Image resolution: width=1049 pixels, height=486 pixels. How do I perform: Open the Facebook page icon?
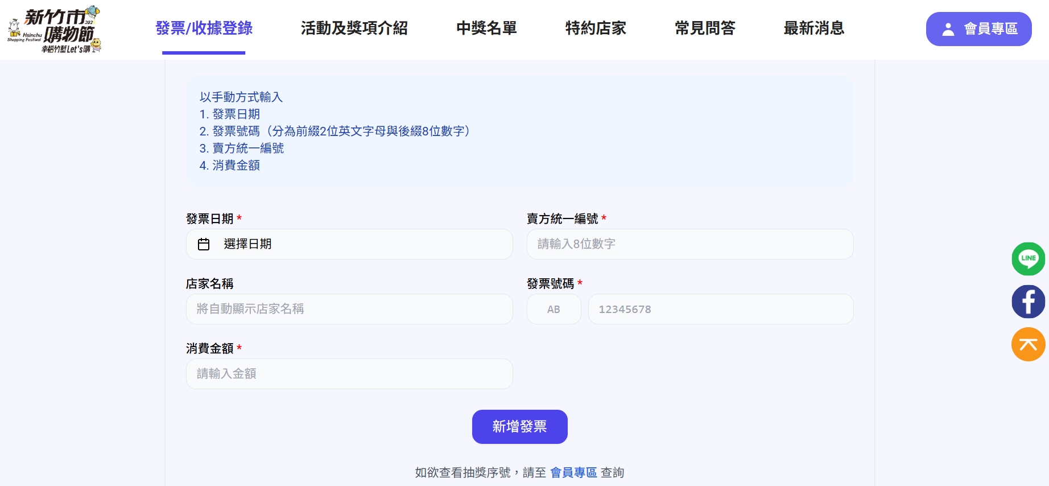[1028, 302]
